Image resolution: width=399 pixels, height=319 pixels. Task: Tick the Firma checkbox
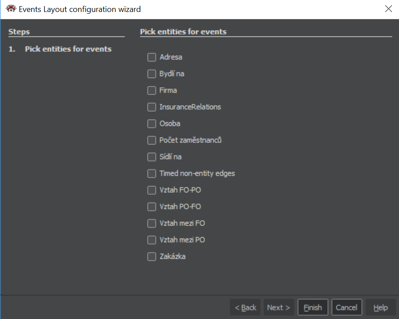[152, 90]
